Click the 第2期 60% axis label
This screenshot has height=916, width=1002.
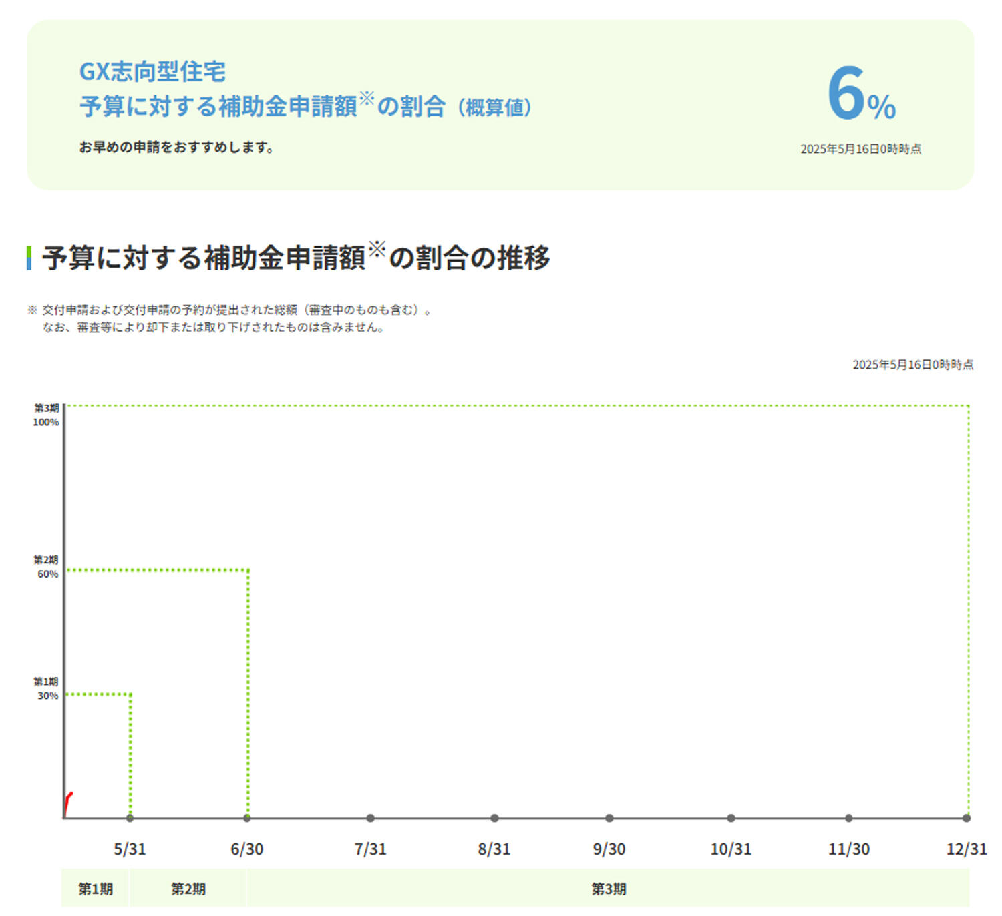(47, 567)
